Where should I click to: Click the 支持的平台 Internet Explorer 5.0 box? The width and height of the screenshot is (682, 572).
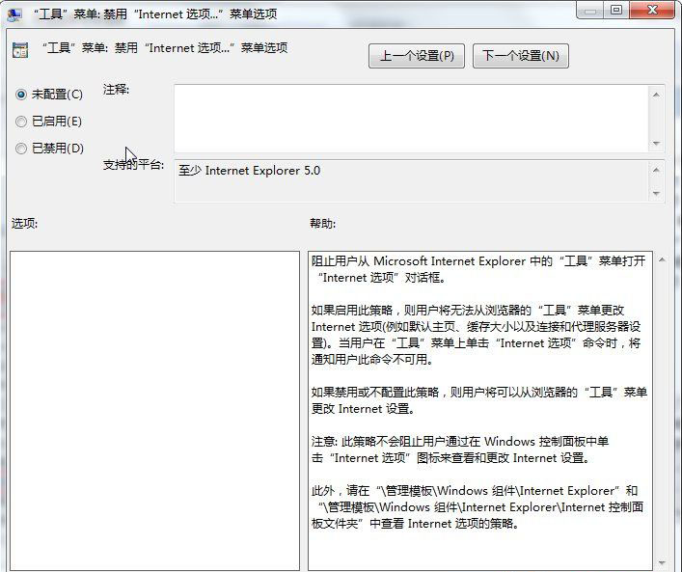(410, 181)
